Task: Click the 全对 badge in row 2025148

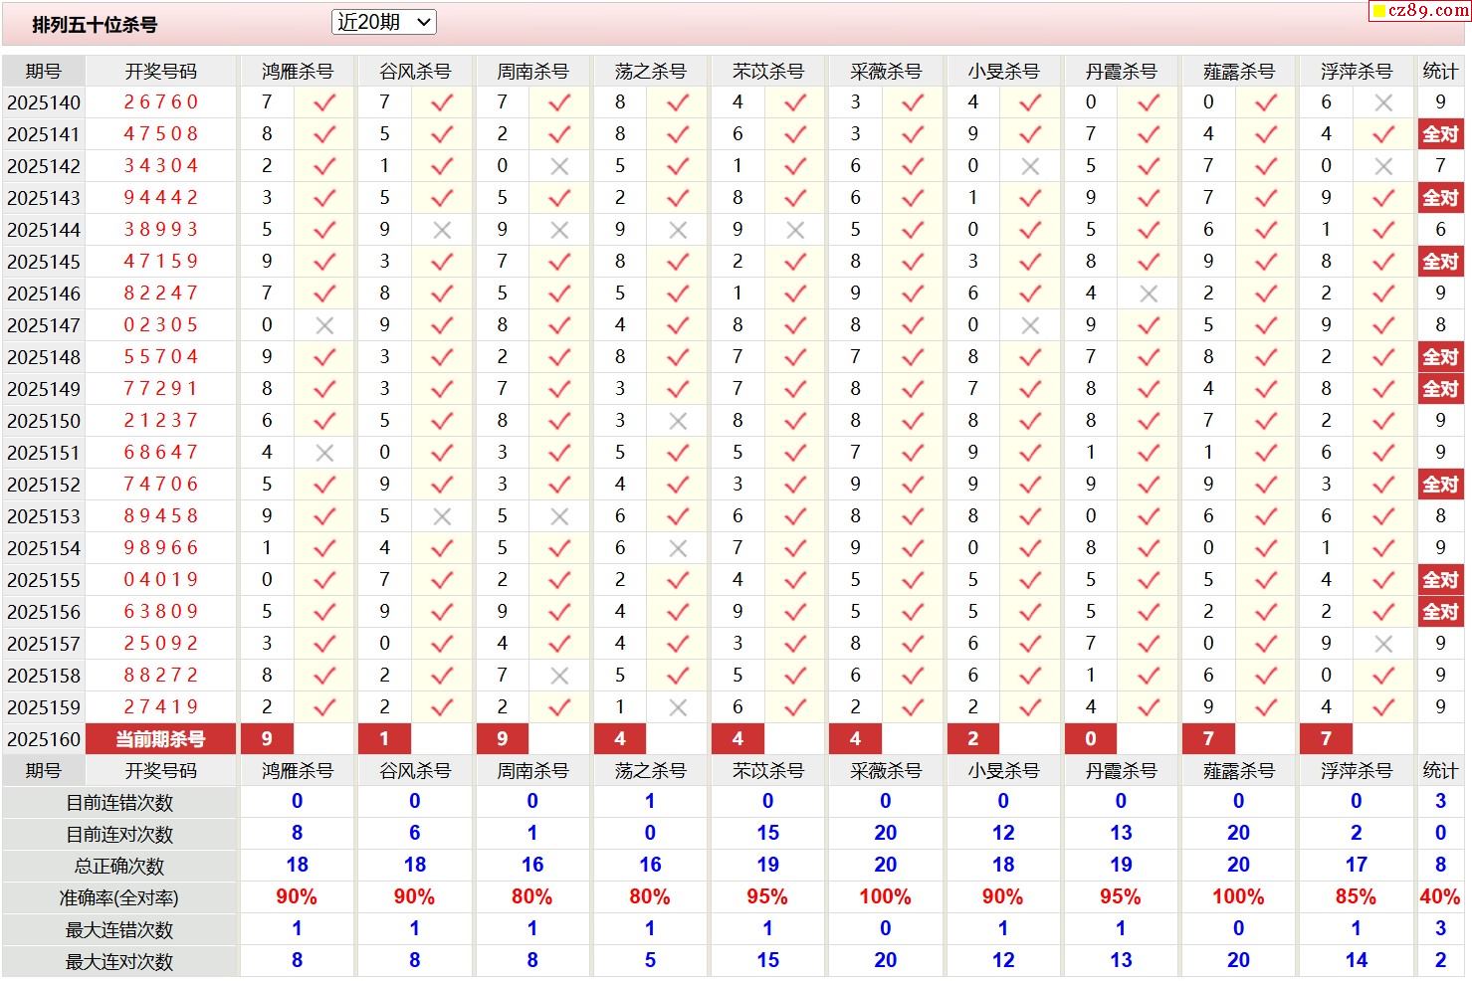Action: (1439, 357)
